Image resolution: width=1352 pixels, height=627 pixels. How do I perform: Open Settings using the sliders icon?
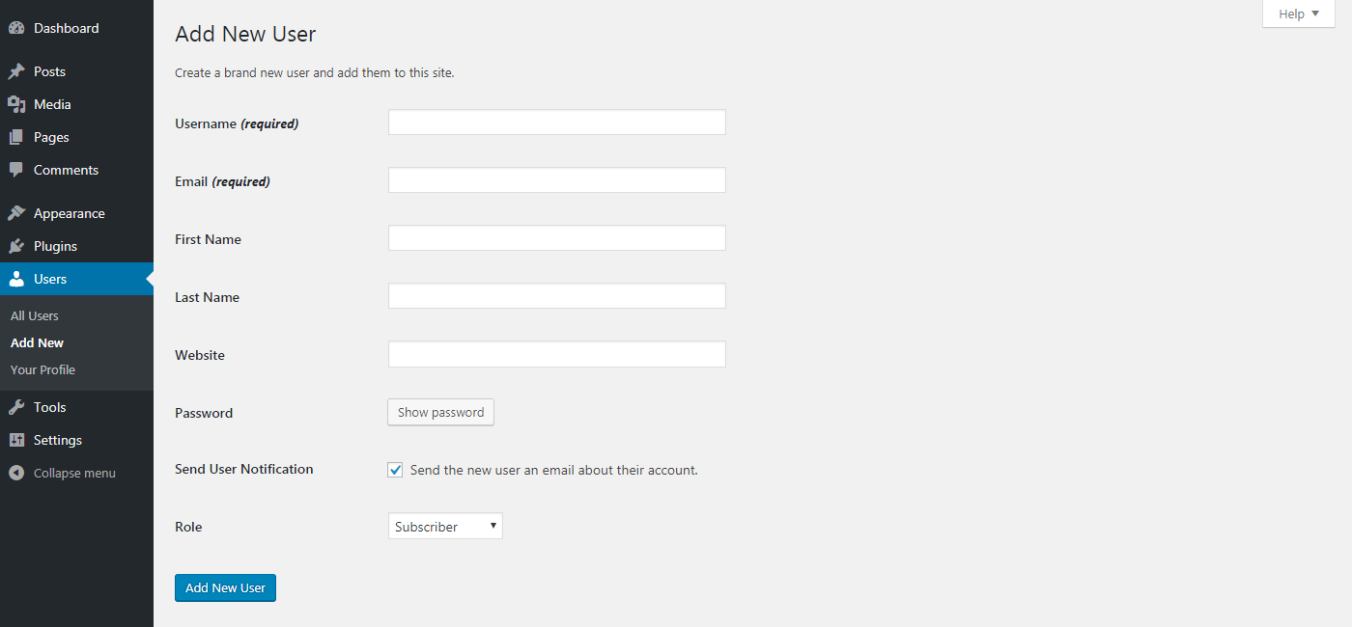(x=16, y=439)
